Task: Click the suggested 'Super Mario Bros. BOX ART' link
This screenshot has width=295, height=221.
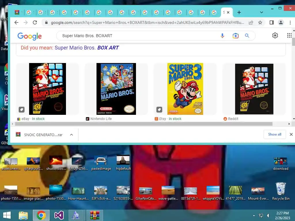Action: click(86, 48)
